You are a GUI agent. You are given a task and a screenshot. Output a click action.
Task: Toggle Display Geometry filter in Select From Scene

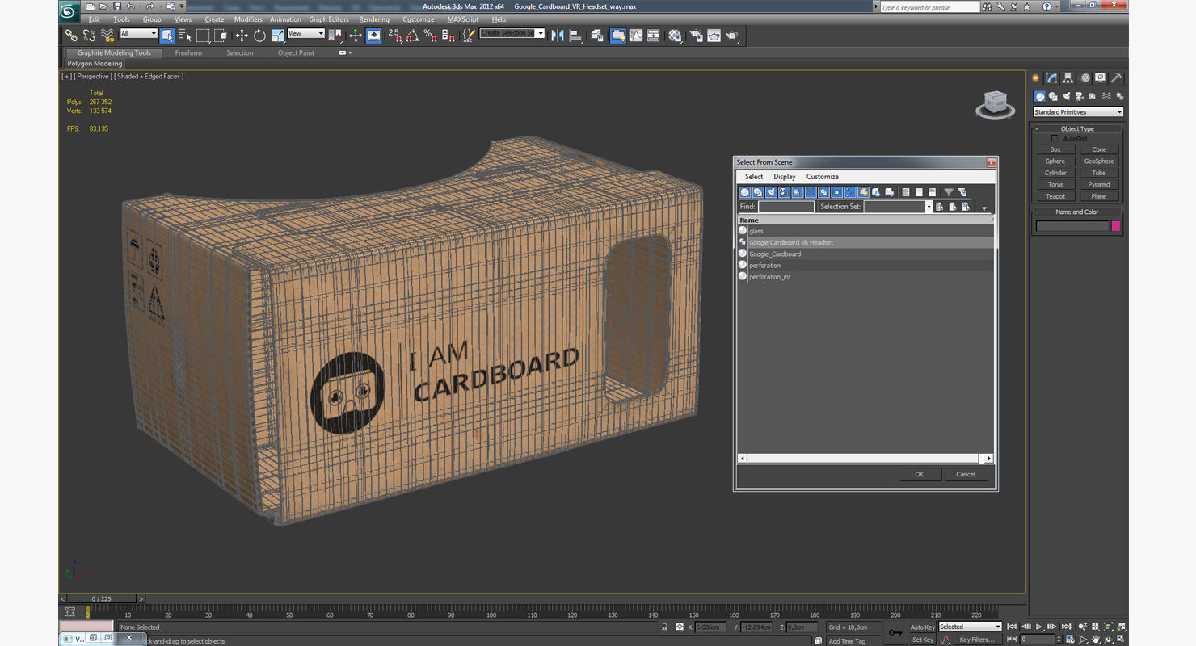tap(745, 192)
